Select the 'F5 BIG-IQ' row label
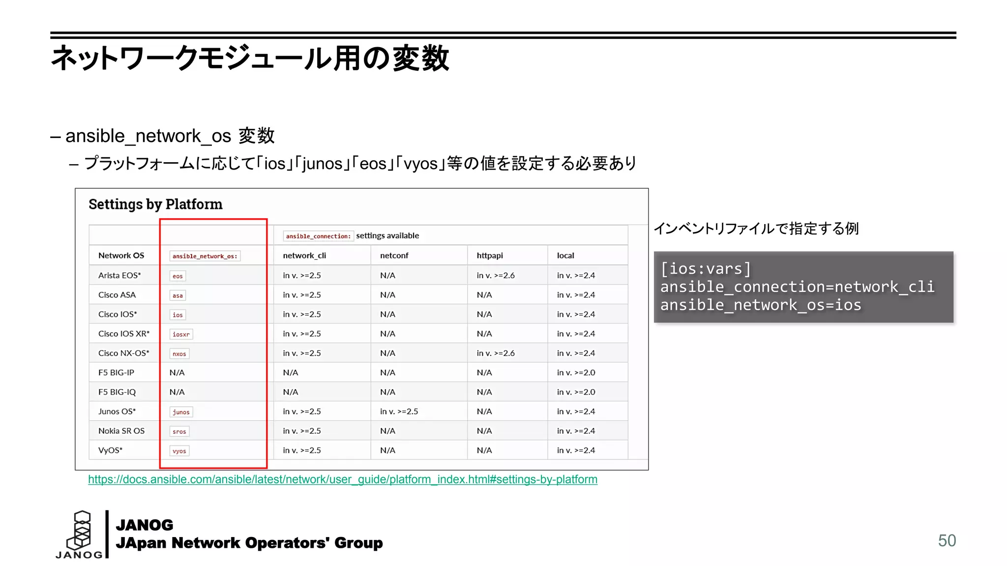The height and width of the screenshot is (566, 1007). (x=117, y=392)
